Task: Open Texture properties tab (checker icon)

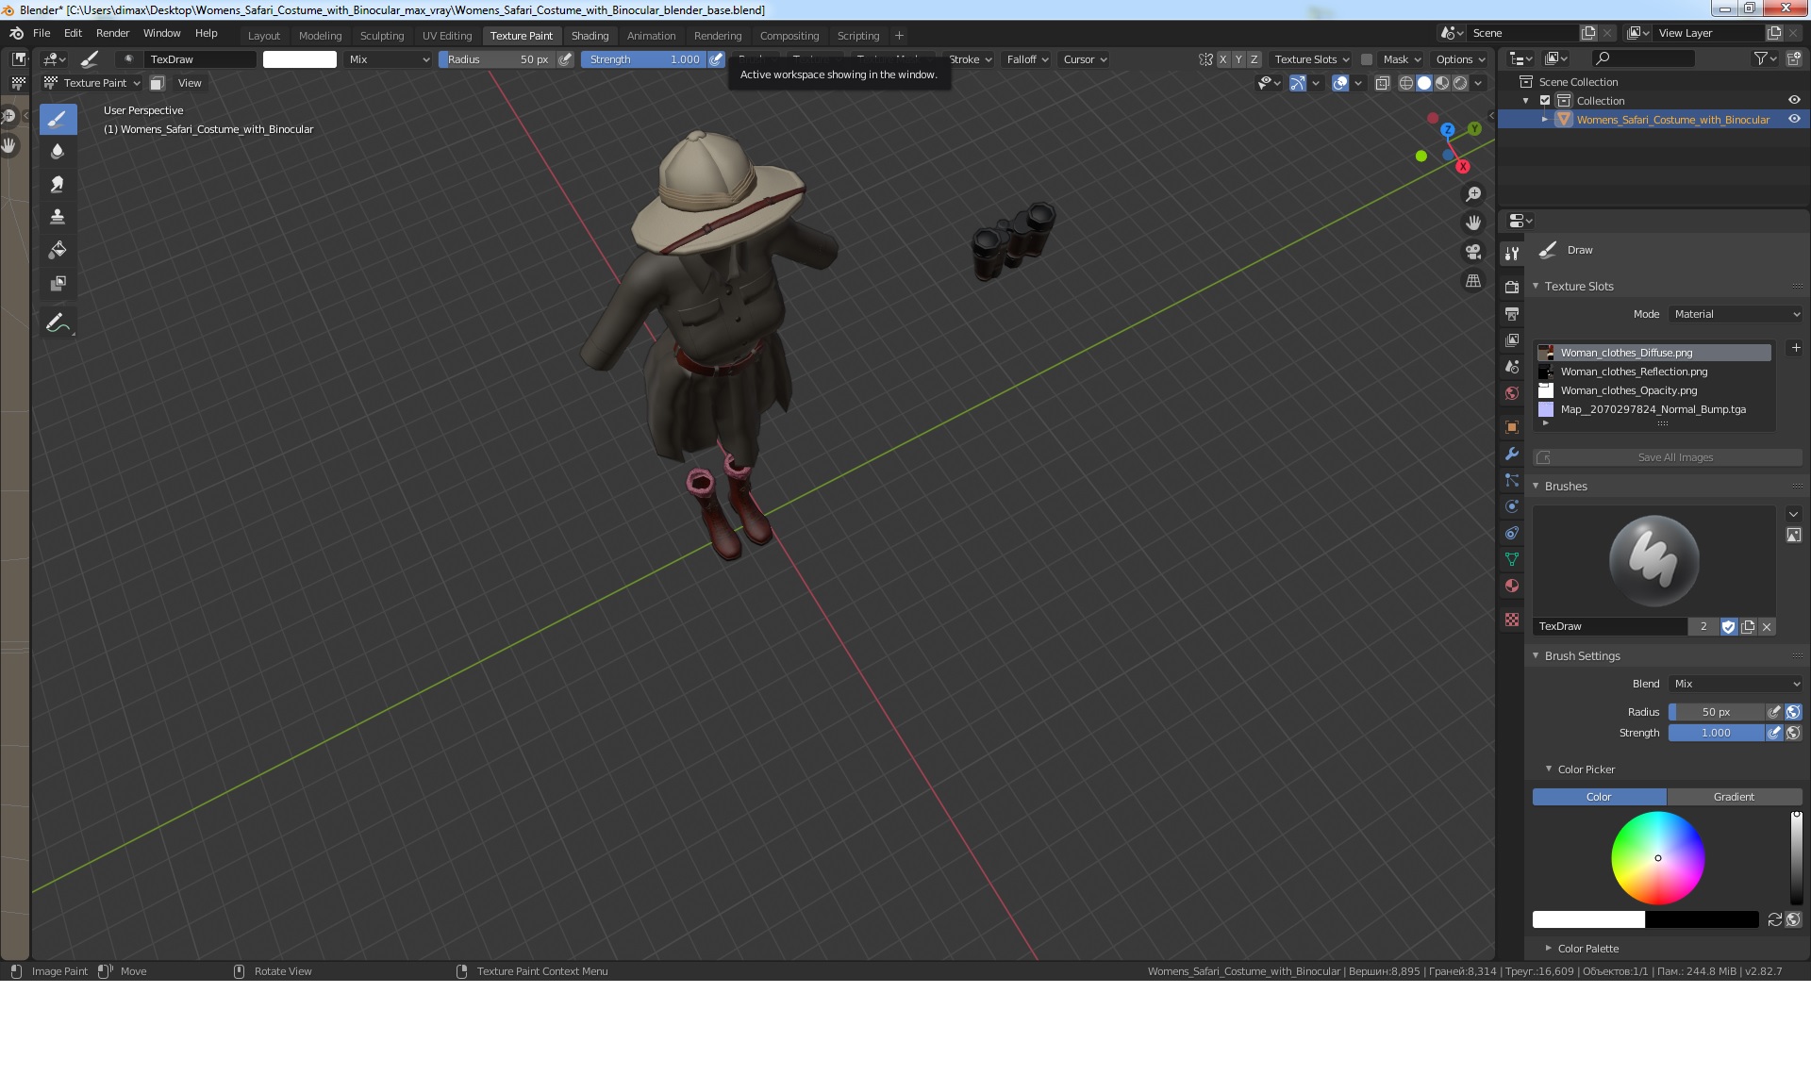Action: coord(1512,620)
